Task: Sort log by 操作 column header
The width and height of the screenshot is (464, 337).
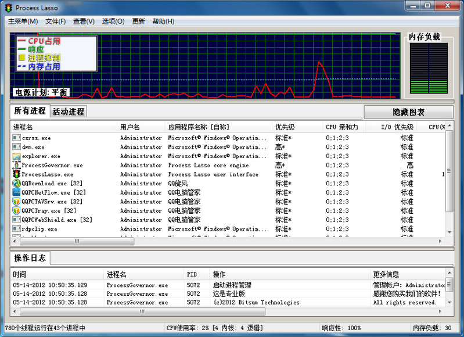Action: tap(290, 274)
